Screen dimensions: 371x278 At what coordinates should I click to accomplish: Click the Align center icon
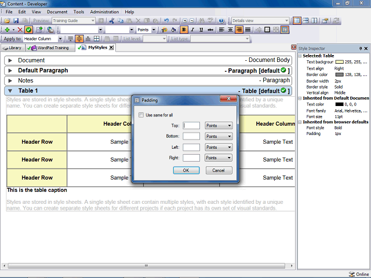click(x=230, y=30)
